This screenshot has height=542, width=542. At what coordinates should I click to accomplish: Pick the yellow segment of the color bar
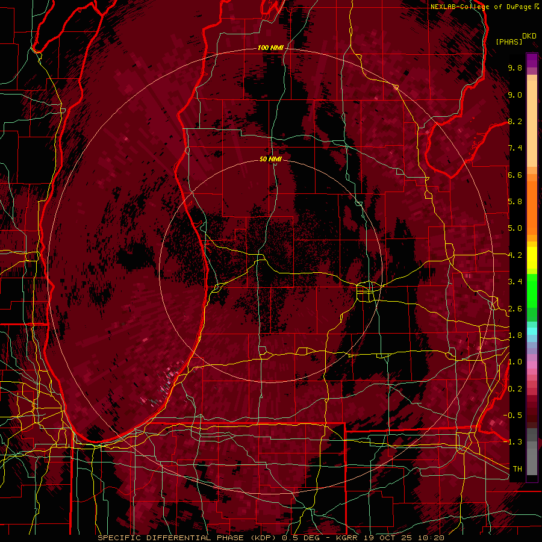tap(532, 258)
